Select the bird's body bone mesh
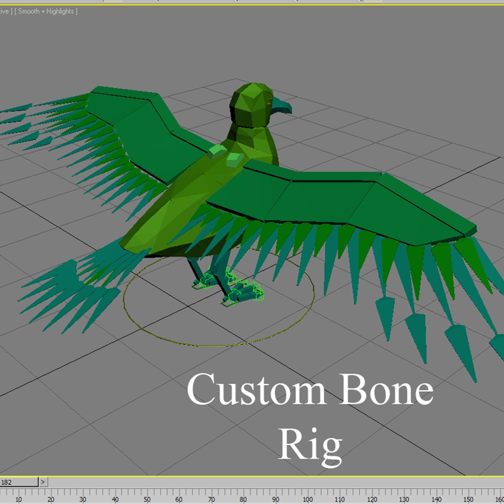504x504 pixels. (x=180, y=209)
